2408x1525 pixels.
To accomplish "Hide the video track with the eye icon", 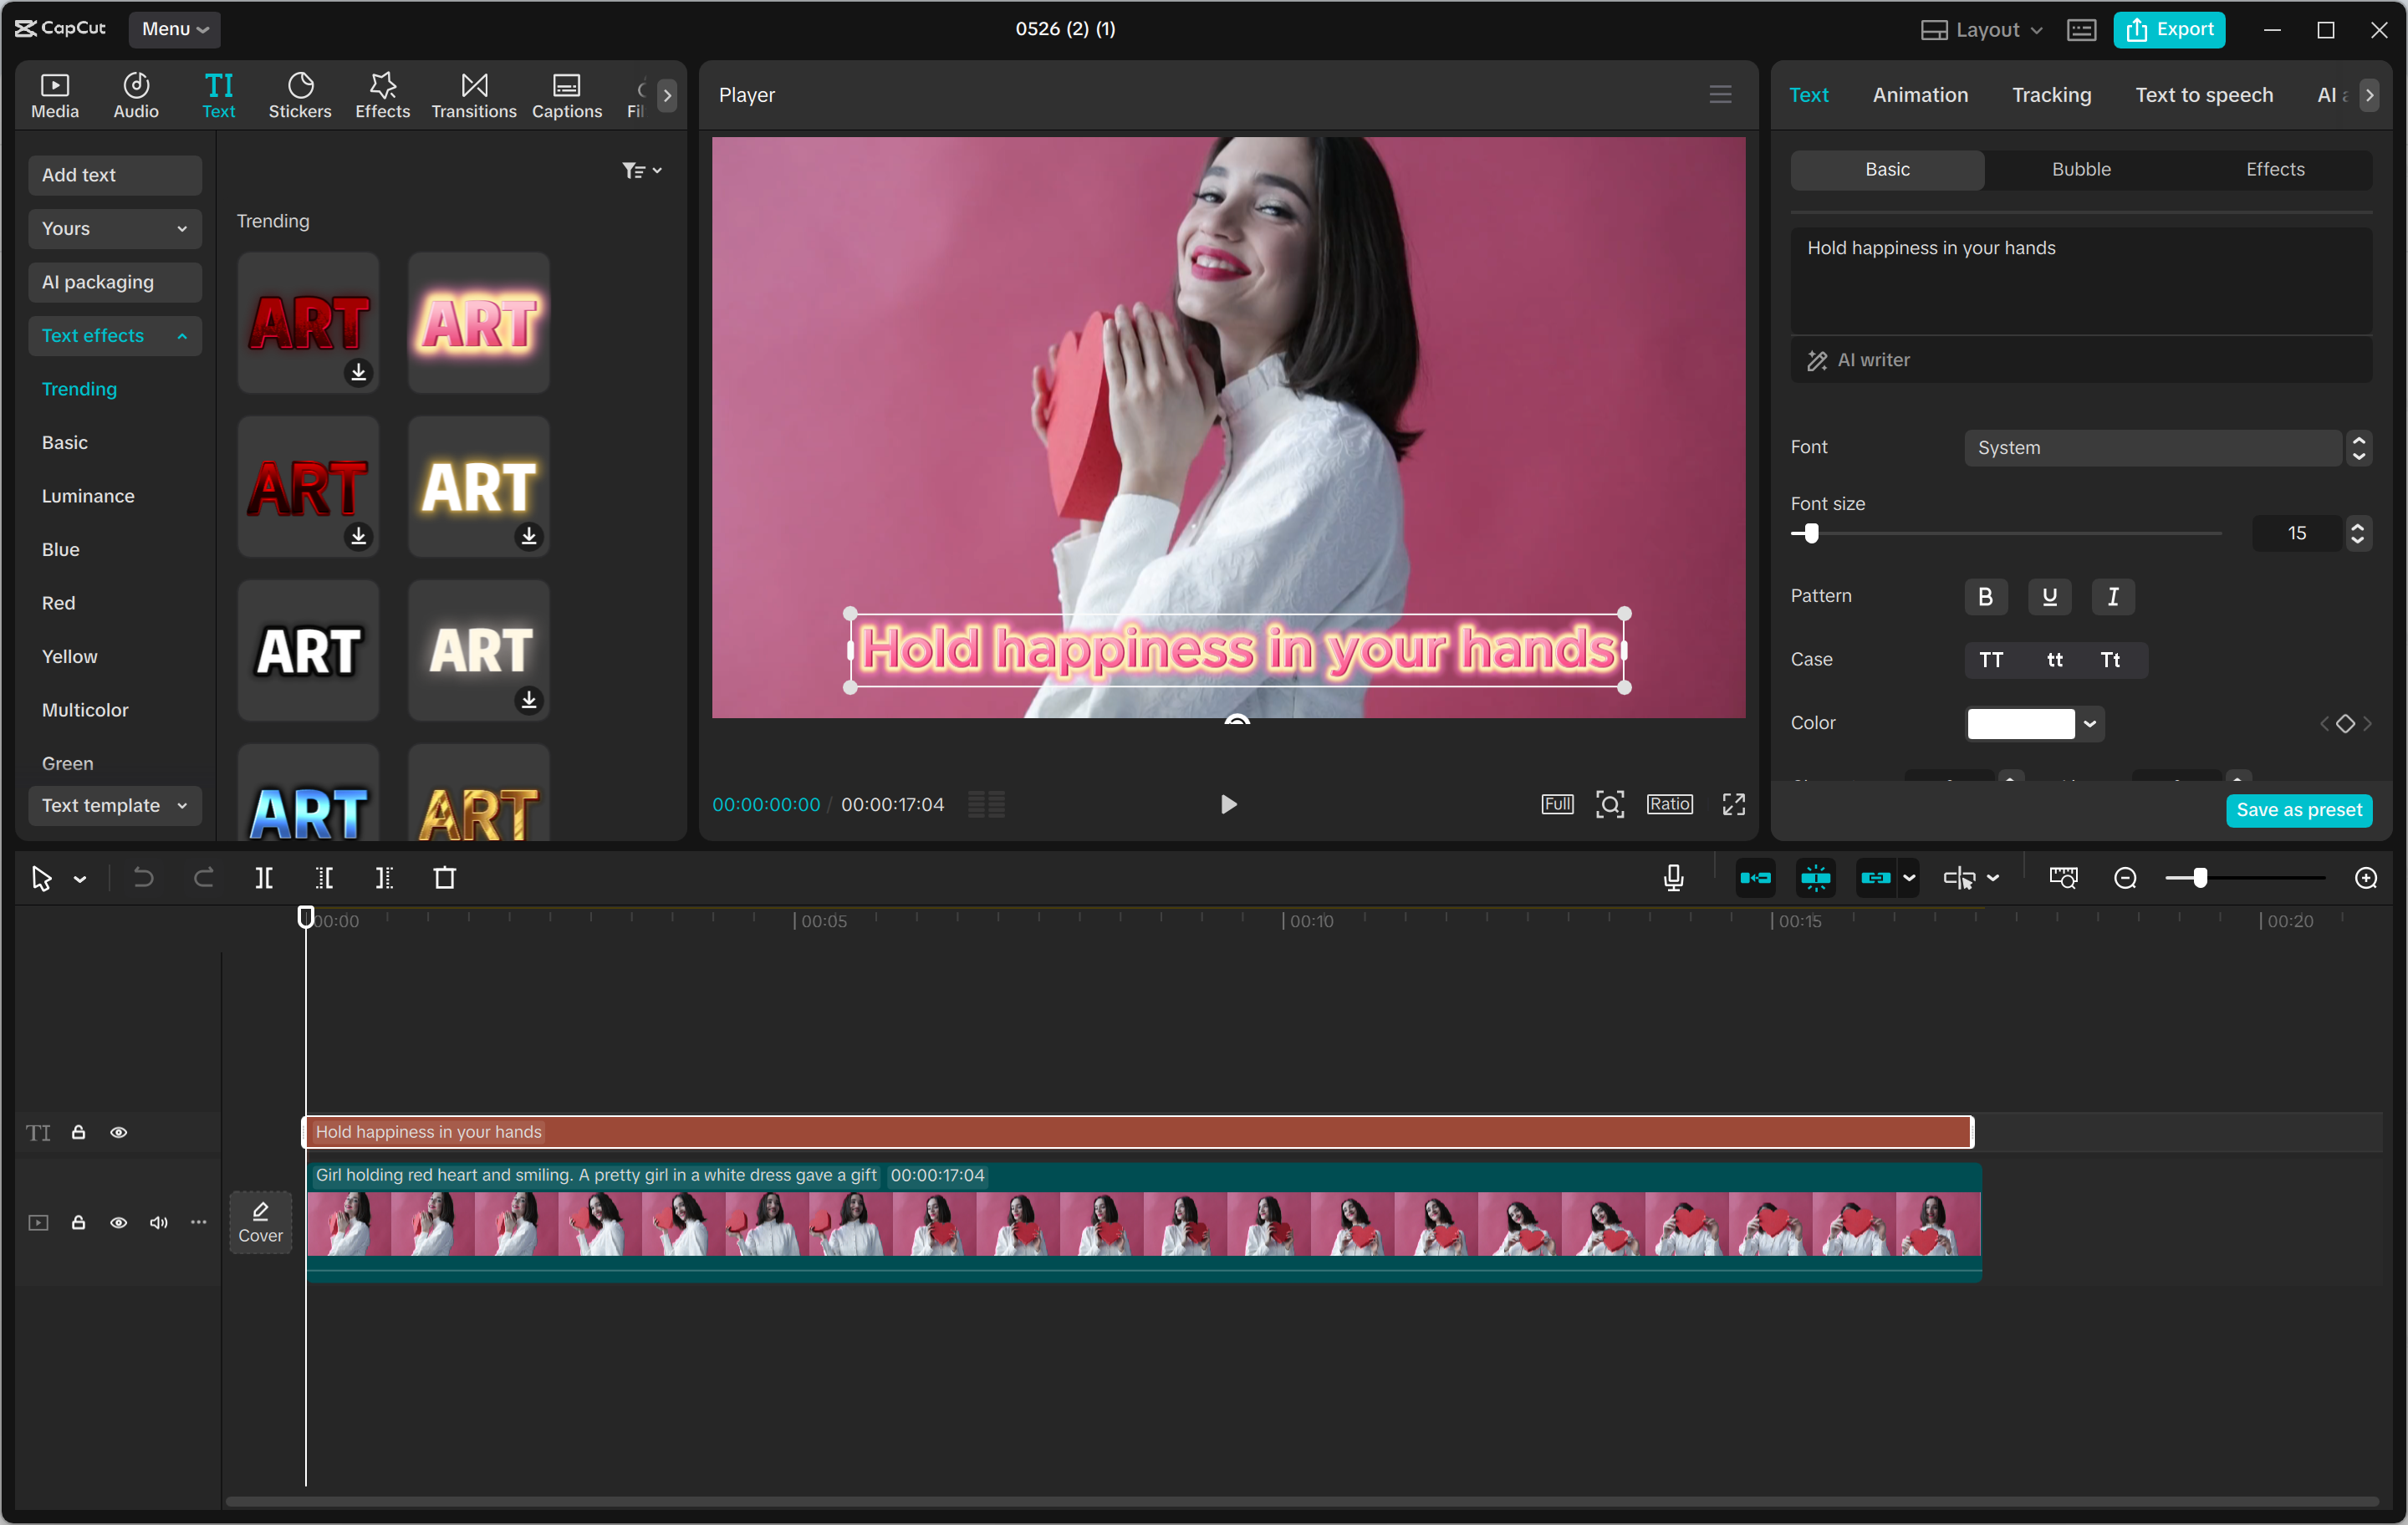I will point(119,1223).
